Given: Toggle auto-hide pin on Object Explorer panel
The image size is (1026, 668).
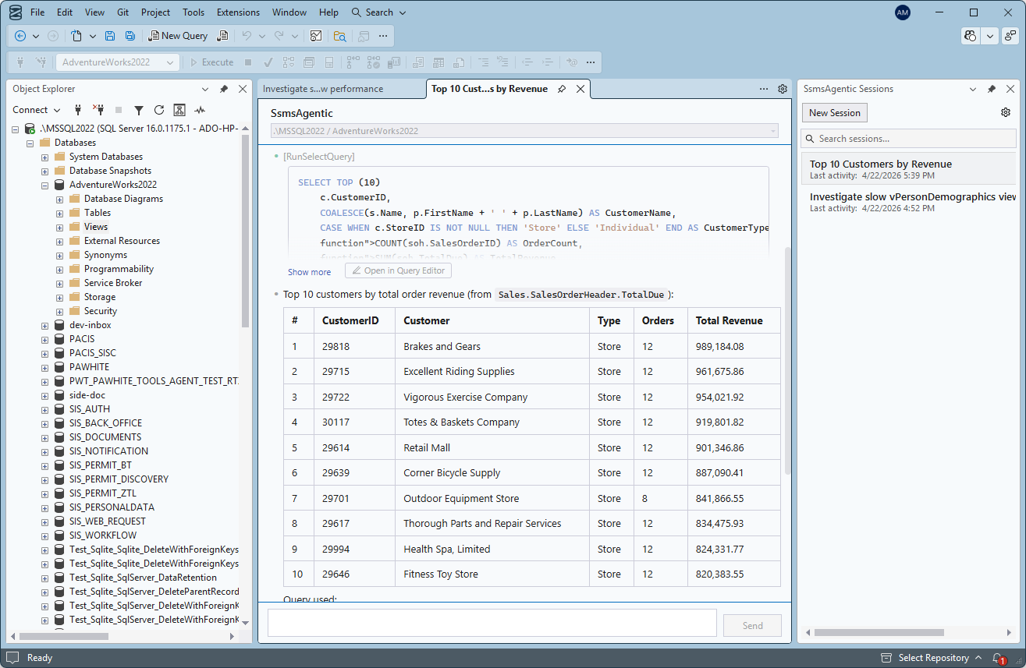Looking at the screenshot, I should pos(224,89).
